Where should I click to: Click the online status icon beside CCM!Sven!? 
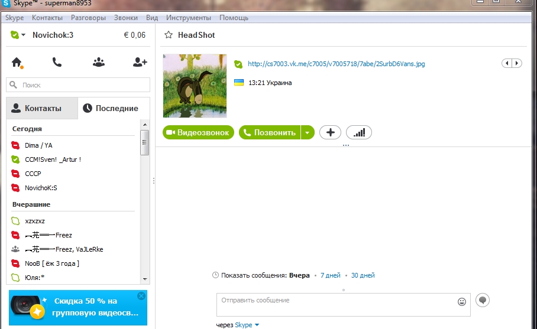[15, 159]
